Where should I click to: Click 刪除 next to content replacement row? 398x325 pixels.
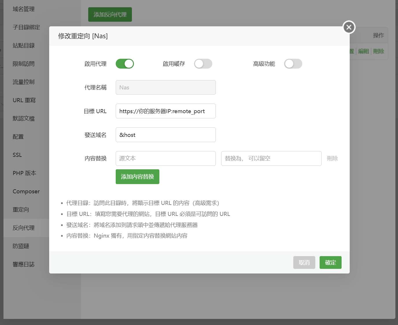332,159
